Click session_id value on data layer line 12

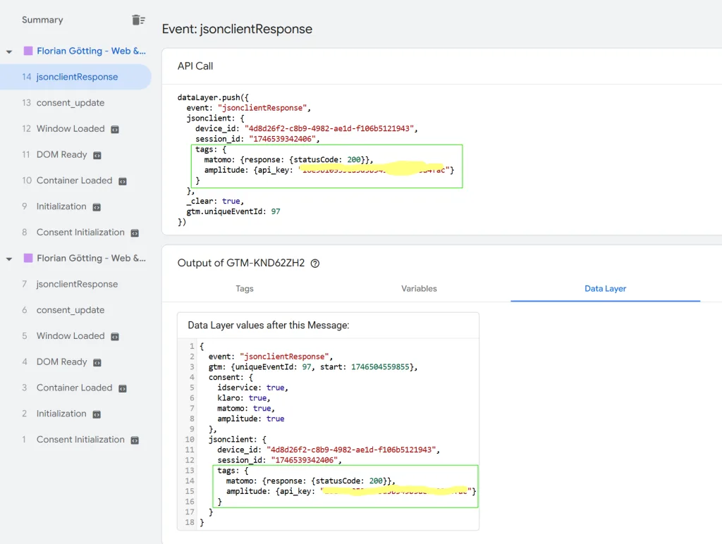pos(305,459)
